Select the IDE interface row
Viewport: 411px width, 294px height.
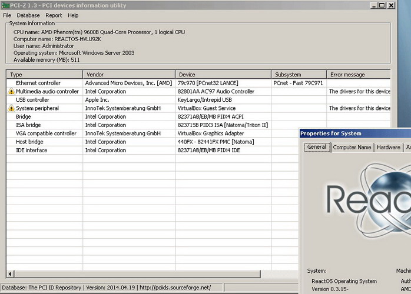[153, 151]
